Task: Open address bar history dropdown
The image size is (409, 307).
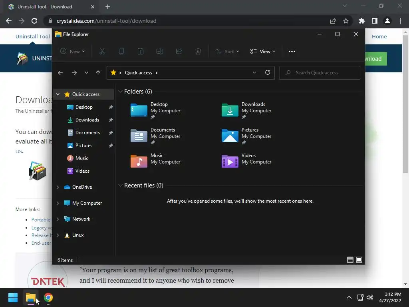Action: tap(254, 73)
